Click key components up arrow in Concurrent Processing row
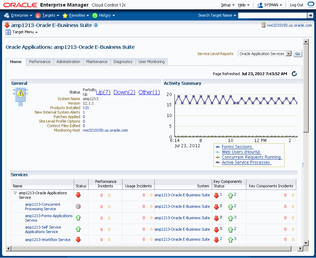Image resolution: width=316 pixels, height=258 pixels. pos(231,207)
